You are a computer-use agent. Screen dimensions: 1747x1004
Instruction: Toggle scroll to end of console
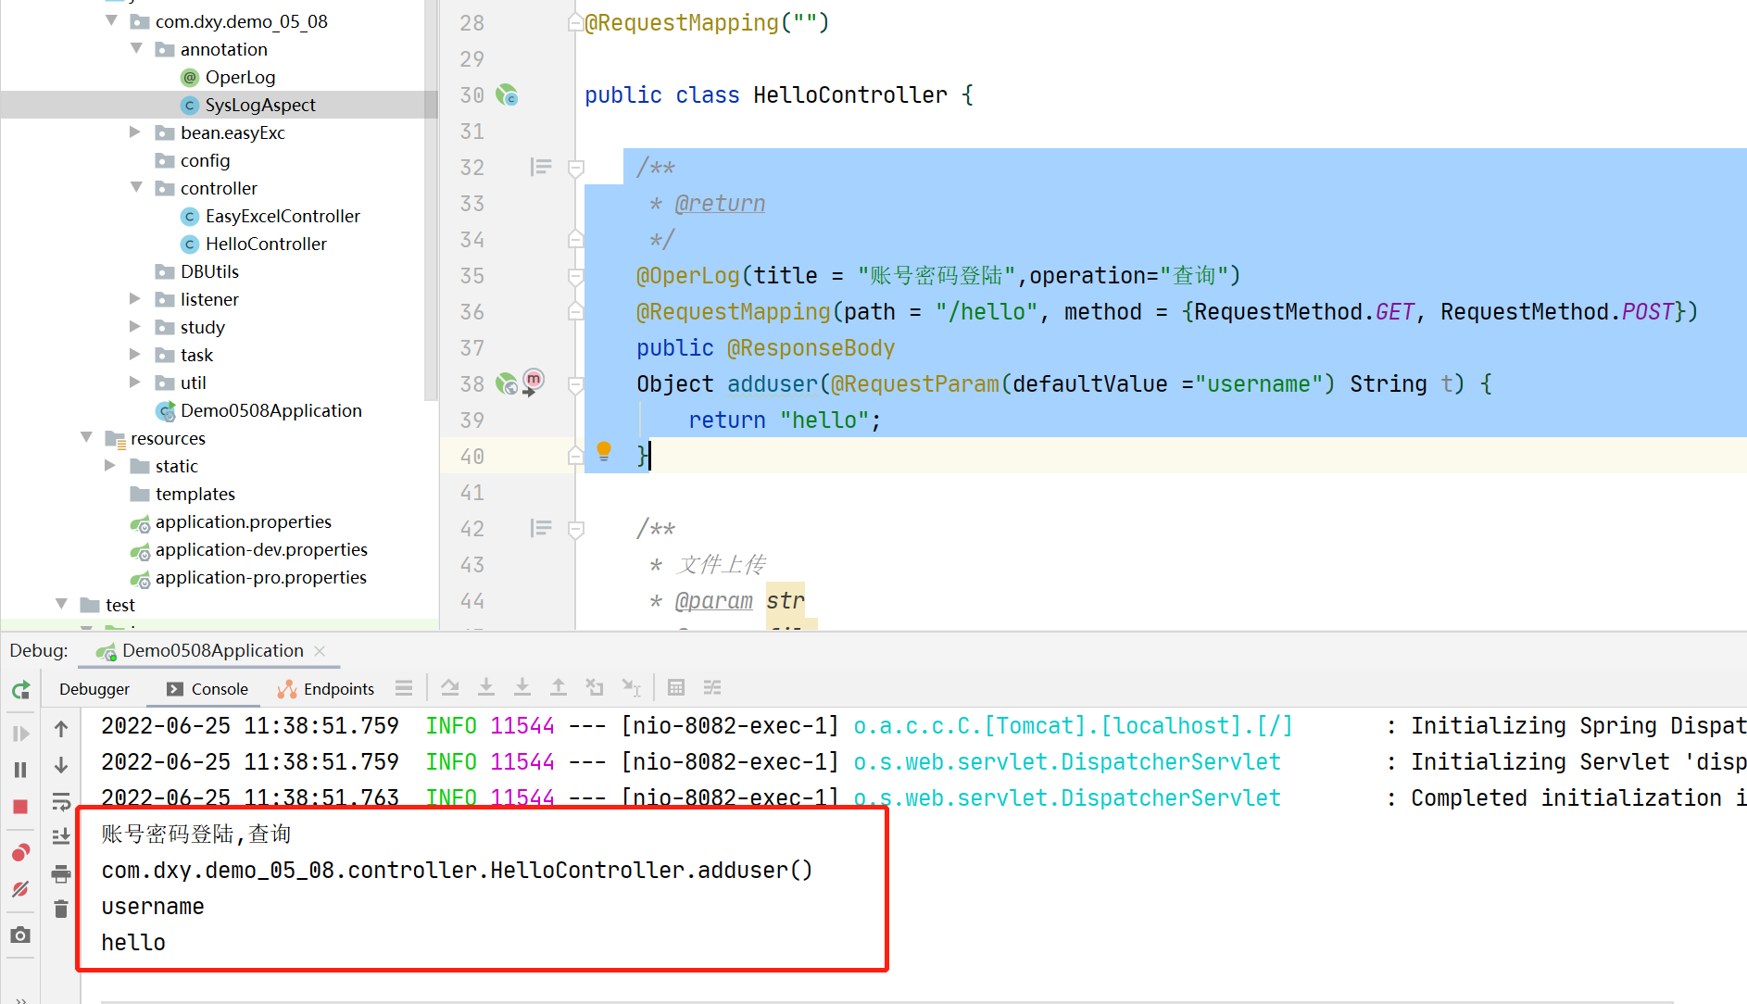tap(61, 836)
